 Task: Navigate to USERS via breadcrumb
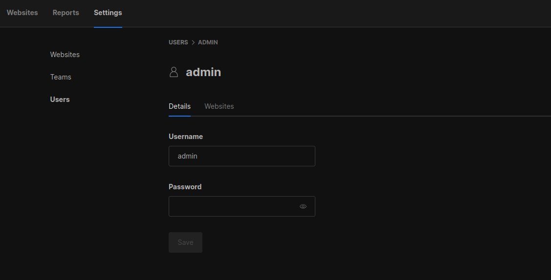[x=178, y=42]
